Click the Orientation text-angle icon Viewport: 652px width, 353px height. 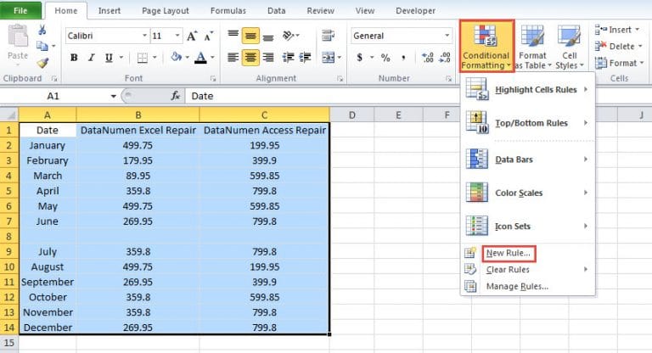click(x=289, y=36)
